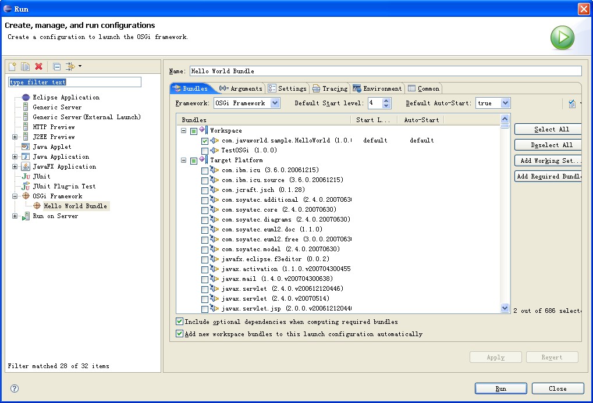Click the OSGi Framework tree icon

point(26,196)
